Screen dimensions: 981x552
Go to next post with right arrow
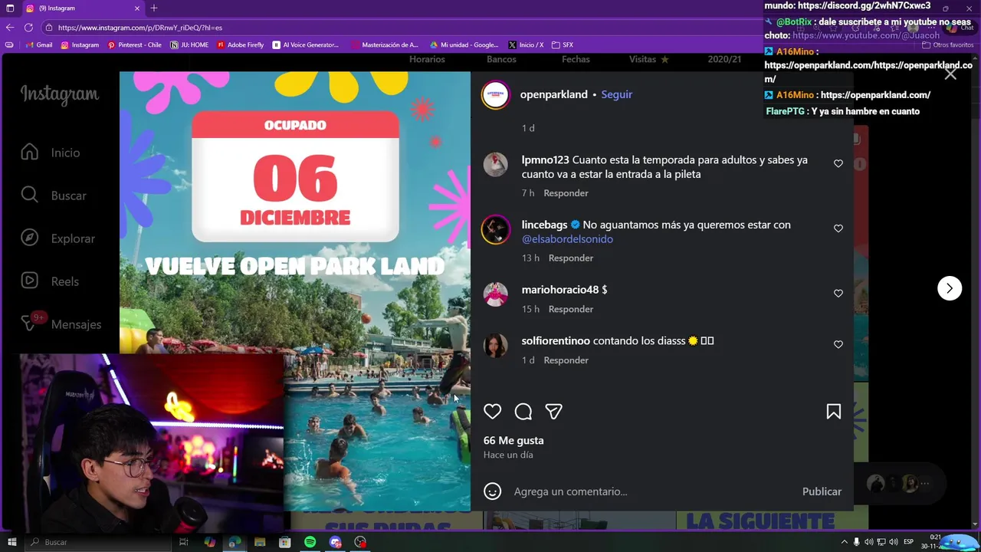point(950,288)
